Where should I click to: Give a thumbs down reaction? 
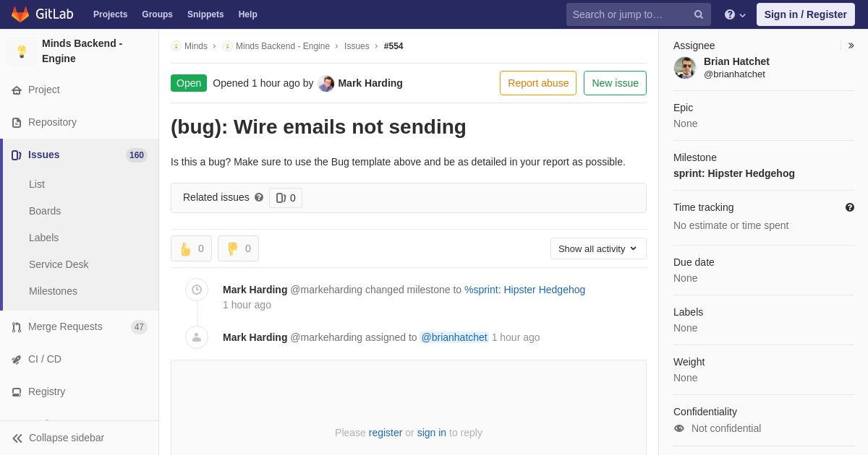[238, 248]
